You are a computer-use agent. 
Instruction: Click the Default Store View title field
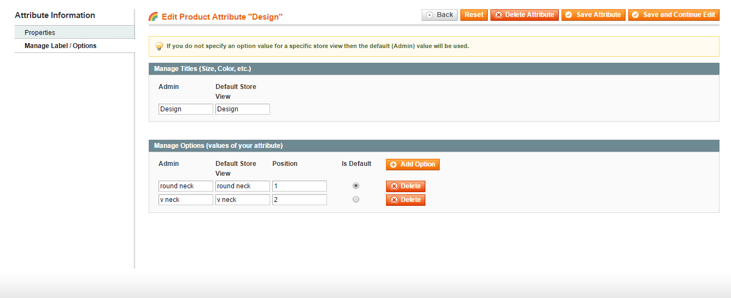pyautogui.click(x=242, y=109)
